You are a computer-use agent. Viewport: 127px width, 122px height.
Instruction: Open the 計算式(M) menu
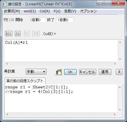click(12, 11)
